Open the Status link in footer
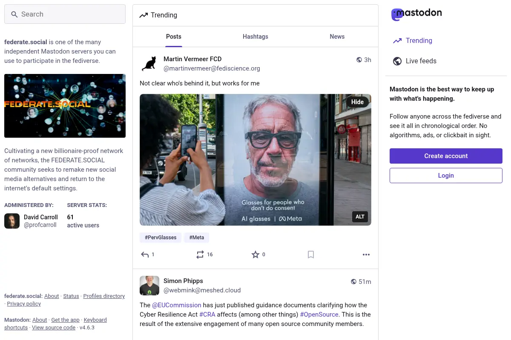This screenshot has height=340, width=511. point(71,296)
